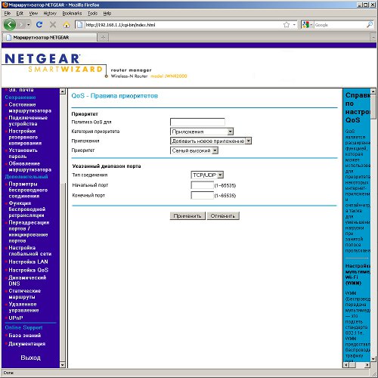The width and height of the screenshot is (378, 378).
Task: Open the Tools menu
Action: [92, 14]
